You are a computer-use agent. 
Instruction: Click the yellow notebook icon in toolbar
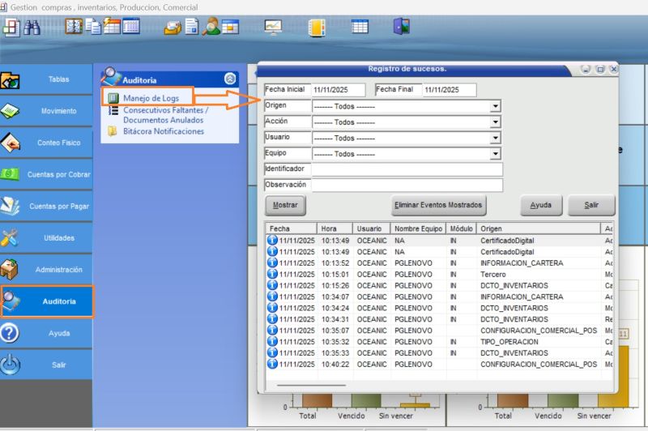pos(317,27)
